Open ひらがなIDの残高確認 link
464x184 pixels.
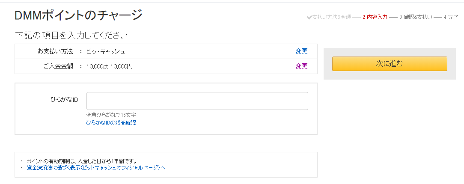tap(111, 123)
